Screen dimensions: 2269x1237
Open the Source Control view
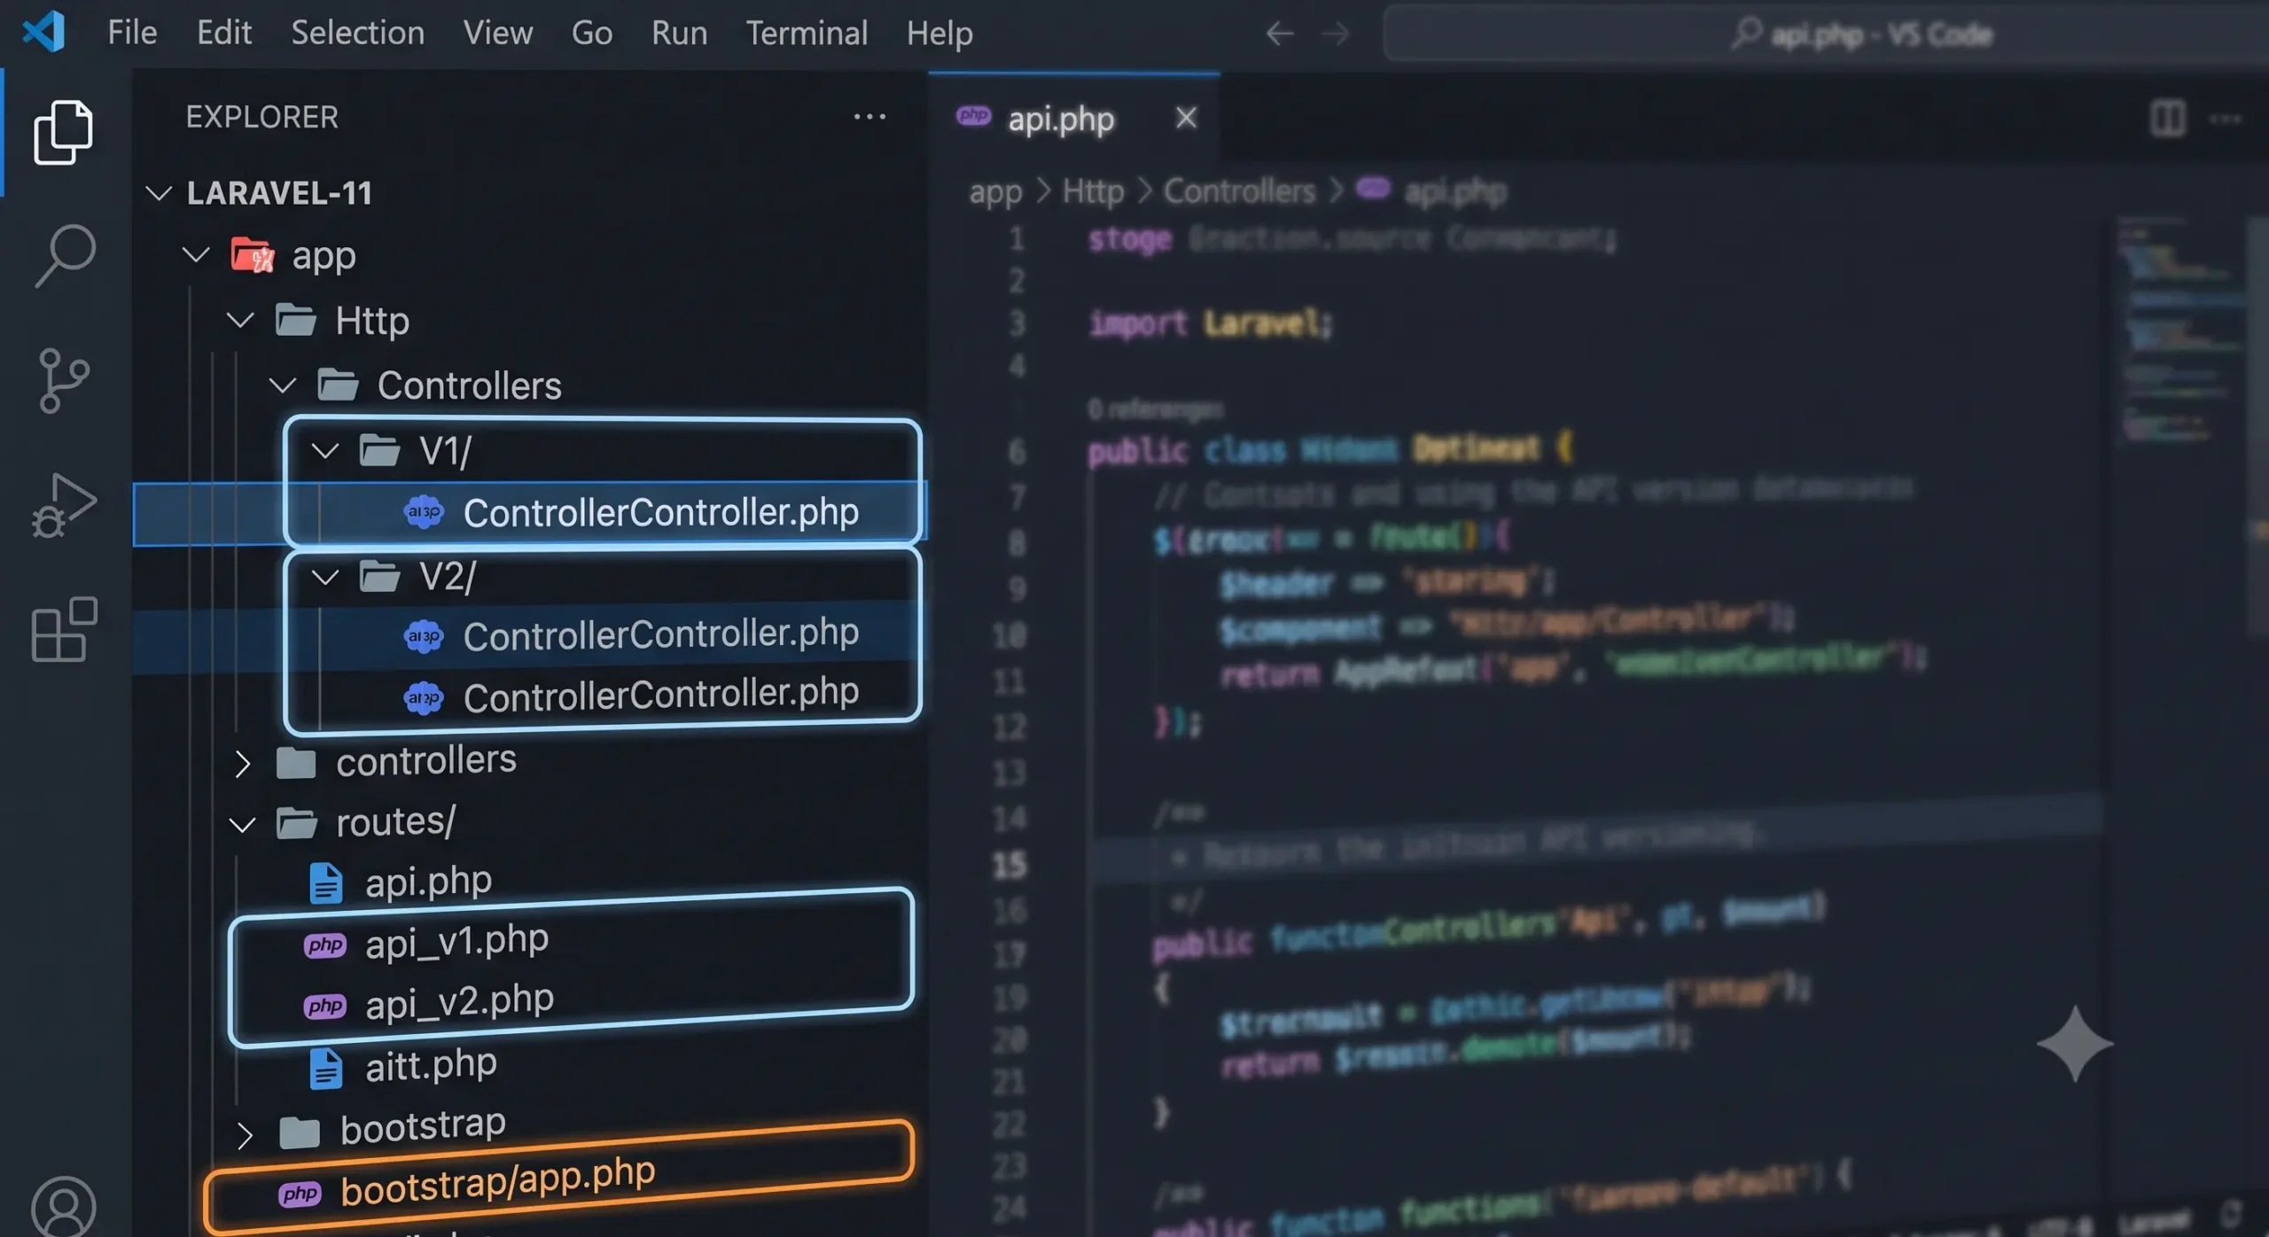click(64, 380)
